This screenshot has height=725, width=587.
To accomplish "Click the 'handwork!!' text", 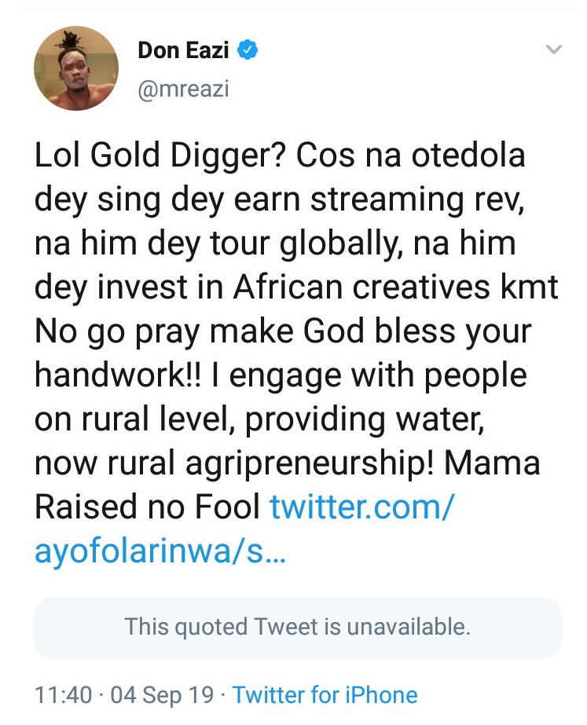I will click(119, 375).
